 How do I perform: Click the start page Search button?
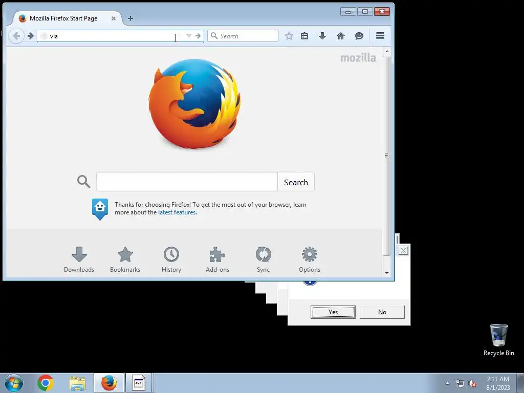(296, 182)
